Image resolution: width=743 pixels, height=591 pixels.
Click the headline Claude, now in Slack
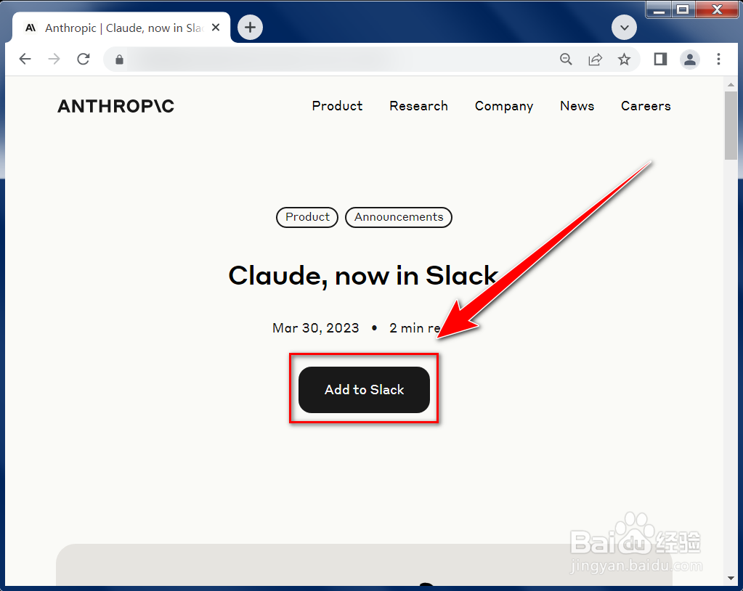(363, 276)
